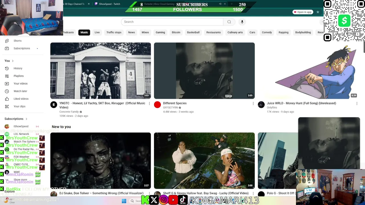This screenshot has height=205, width=365.
Task: Click IShowSpeed subscription channel
Action: click(21, 126)
